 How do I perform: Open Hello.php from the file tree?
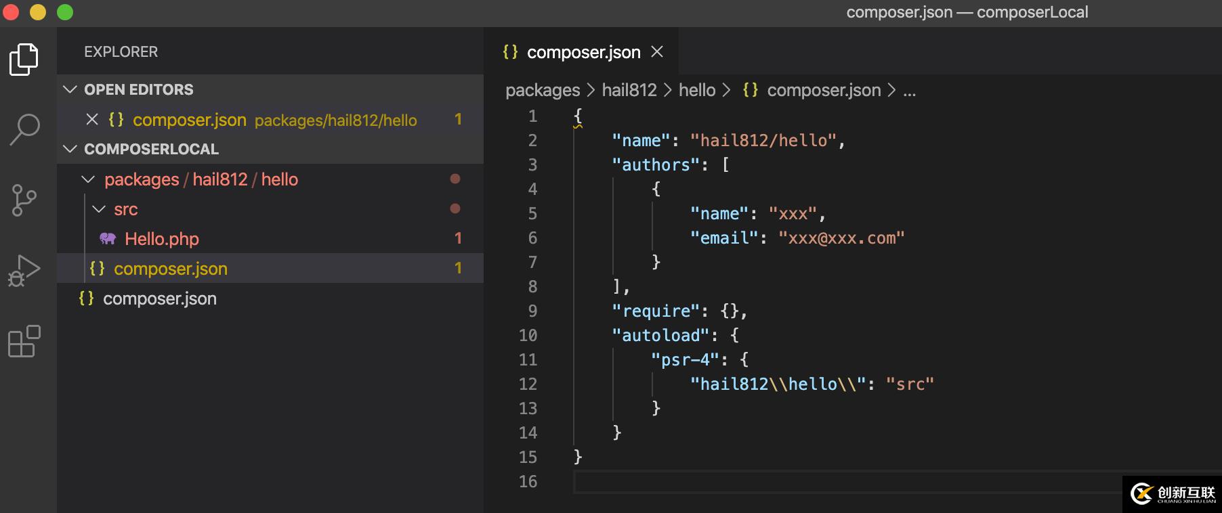[161, 239]
